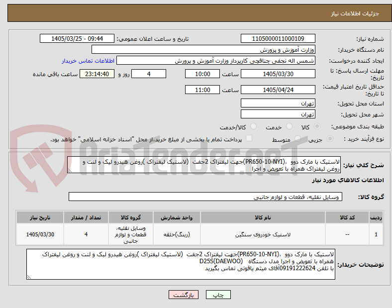Click resize handle of توضیحات خریدار box

point(29,277)
